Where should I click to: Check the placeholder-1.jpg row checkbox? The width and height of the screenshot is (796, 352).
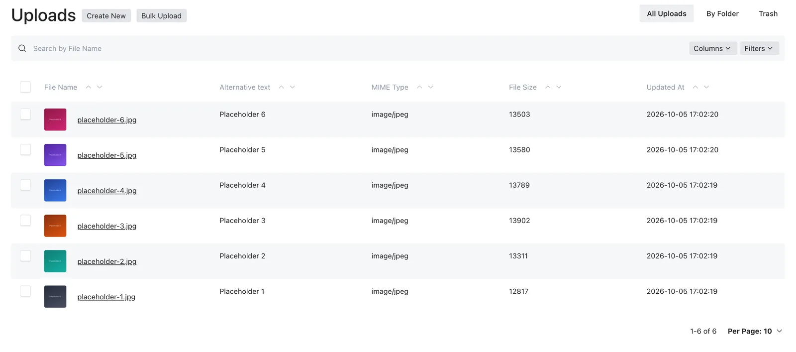coord(25,291)
